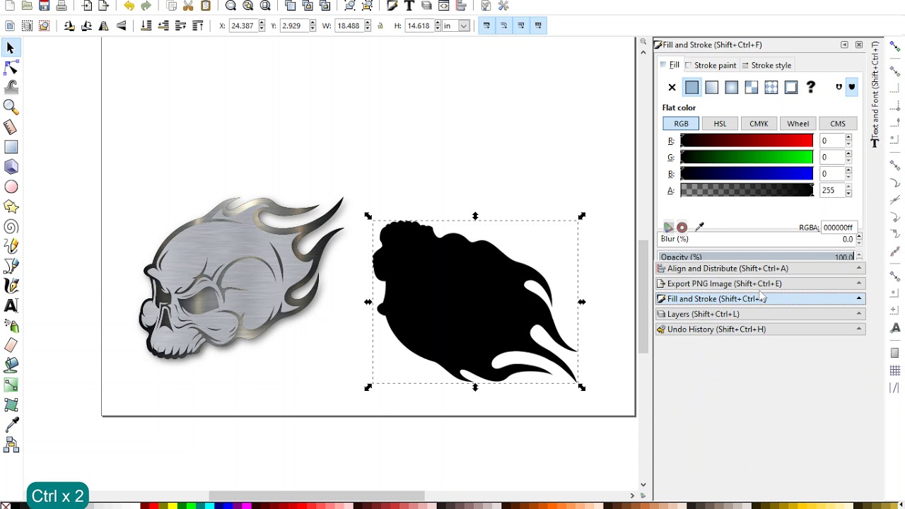Click the HSL color mode button
The image size is (905, 509).
(720, 124)
